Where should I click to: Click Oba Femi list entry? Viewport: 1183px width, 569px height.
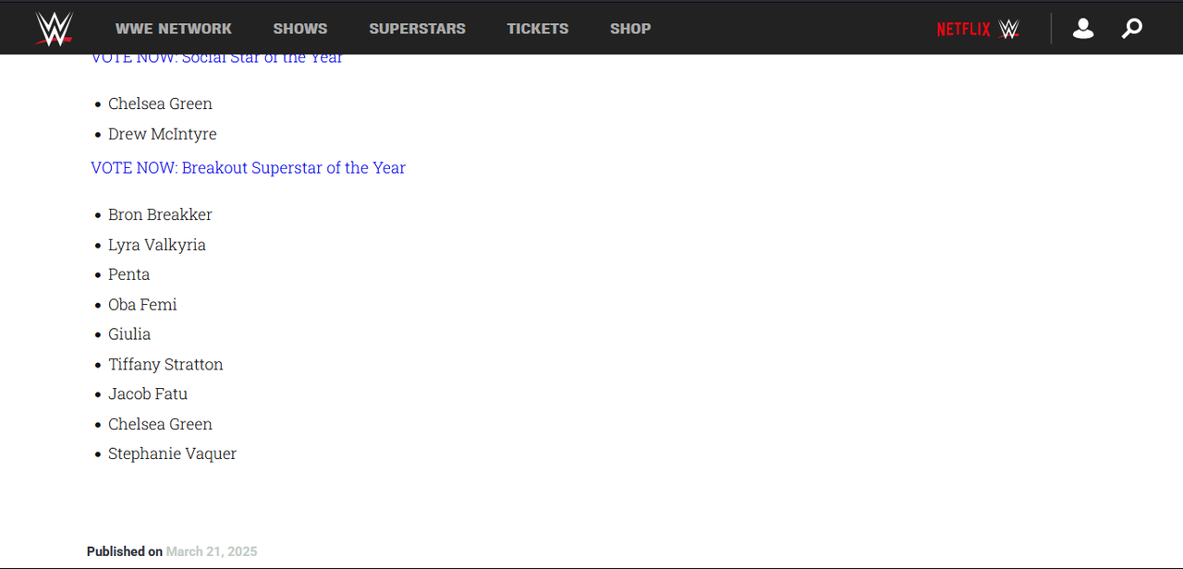pos(142,305)
